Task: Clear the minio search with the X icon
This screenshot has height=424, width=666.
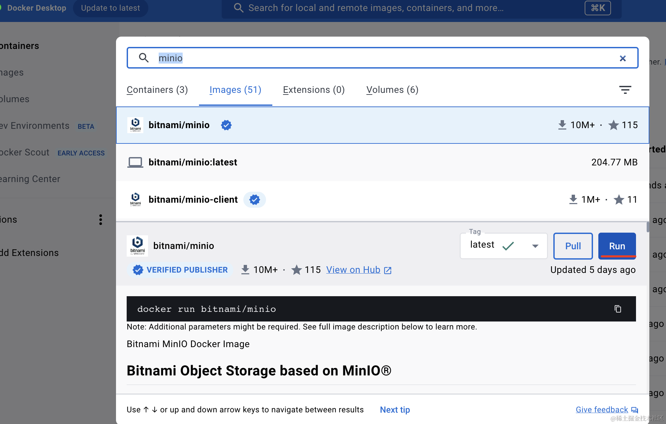Action: 622,58
